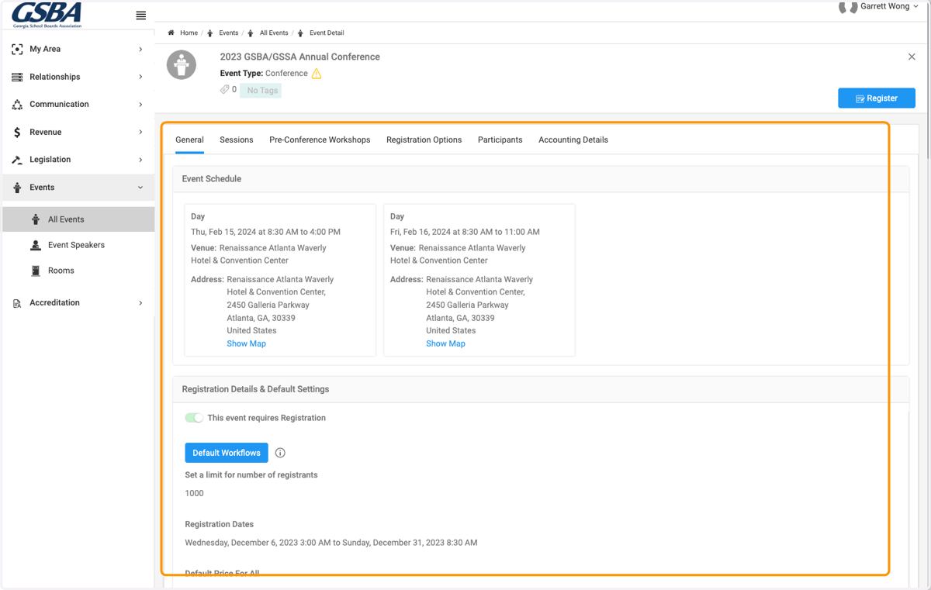Click the '2023 GSBA/GSSA Annual Conference' title
This screenshot has width=931, height=590.
(x=300, y=57)
